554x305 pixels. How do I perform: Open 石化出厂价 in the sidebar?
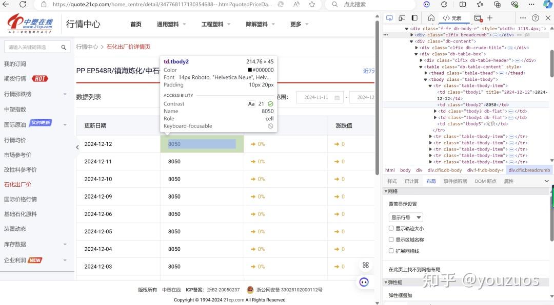17,184
